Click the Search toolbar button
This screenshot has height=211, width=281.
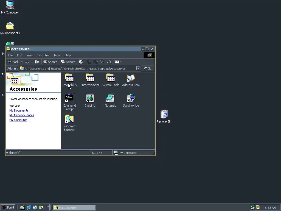(50, 62)
